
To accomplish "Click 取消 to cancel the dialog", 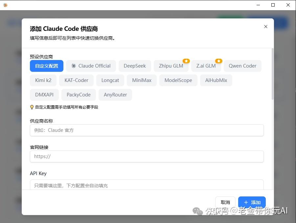I will tap(225, 202).
